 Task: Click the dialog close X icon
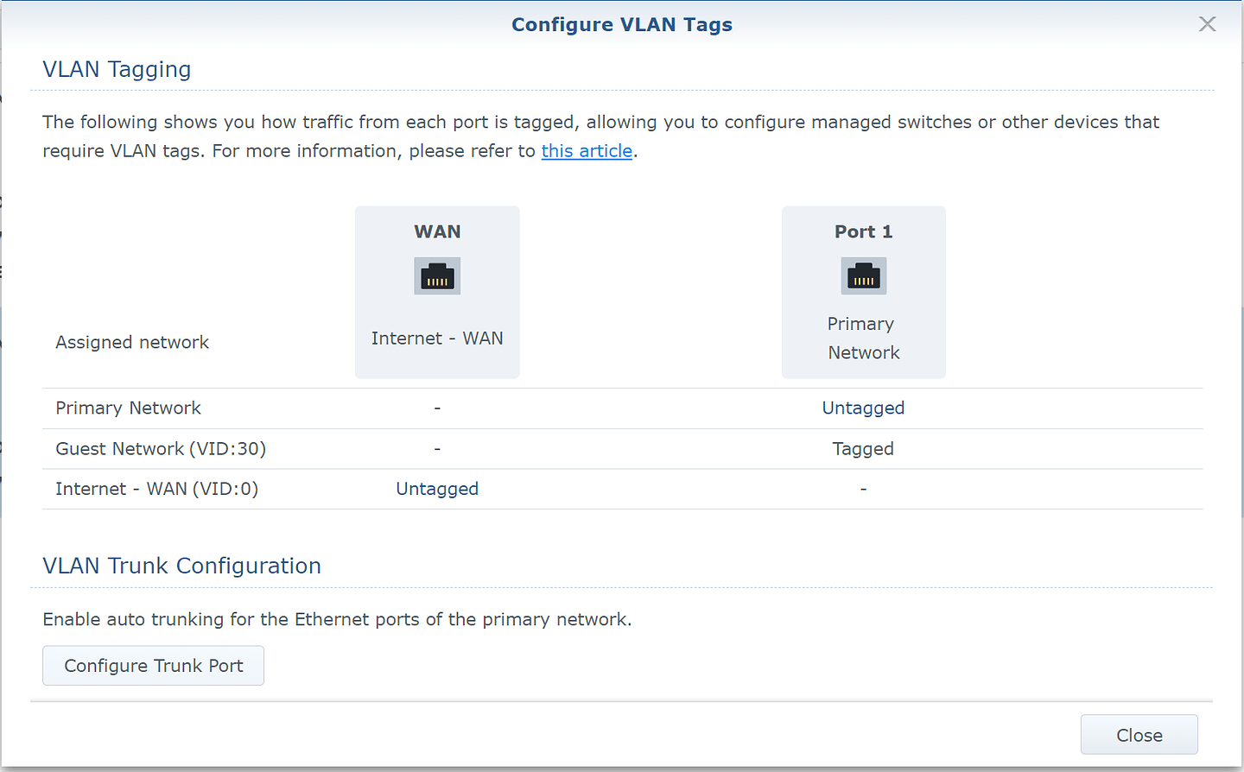(x=1207, y=24)
